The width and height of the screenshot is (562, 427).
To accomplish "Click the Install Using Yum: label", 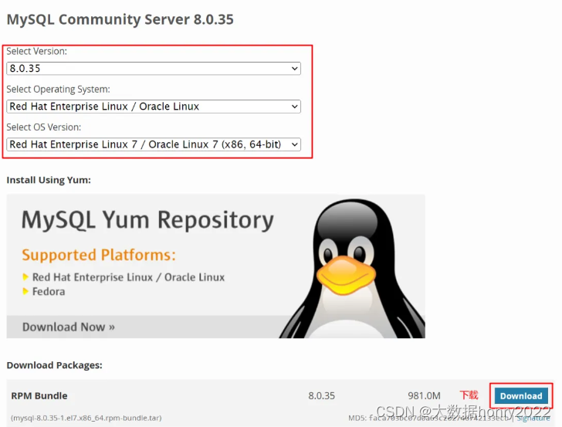I will 49,180.
